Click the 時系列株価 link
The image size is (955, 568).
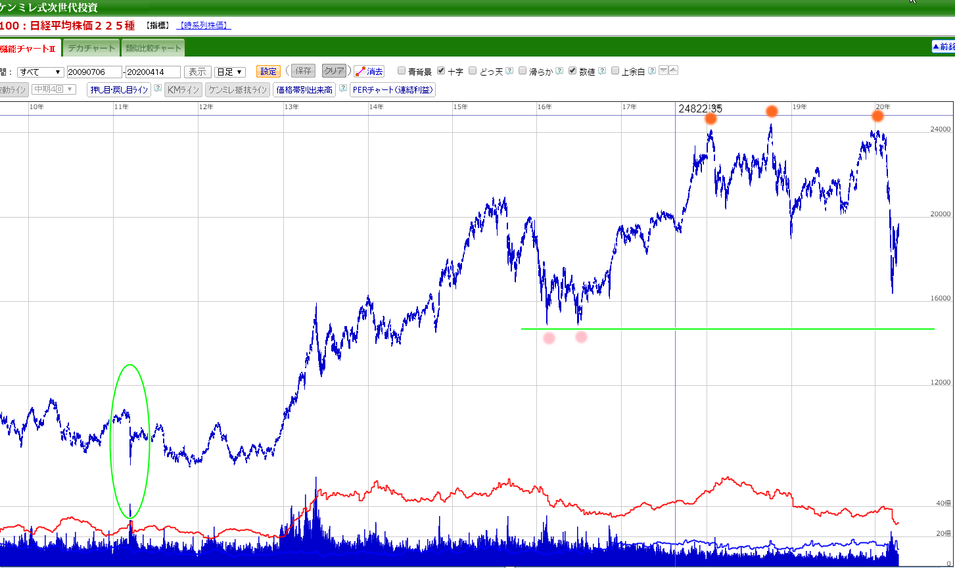(x=204, y=26)
